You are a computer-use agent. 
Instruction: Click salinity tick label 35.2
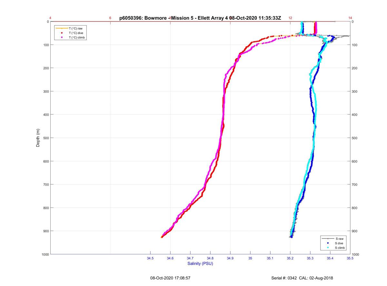(290, 259)
